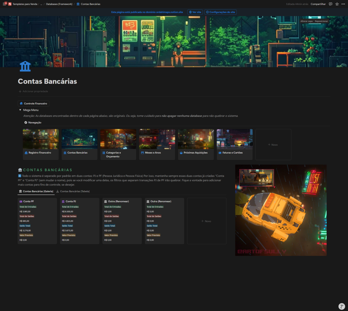Image resolution: width=348 pixels, height=311 pixels.
Task: Click the Editada 44min atrás label
Action: (297, 4)
